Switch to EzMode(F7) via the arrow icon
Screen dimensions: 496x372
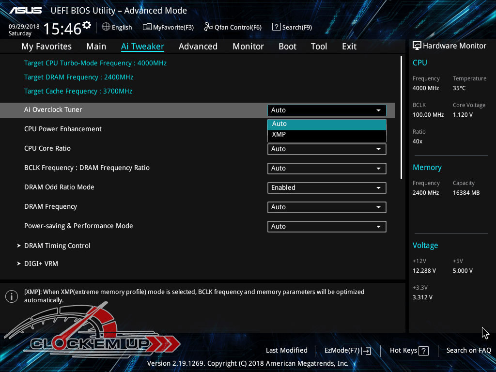367,351
